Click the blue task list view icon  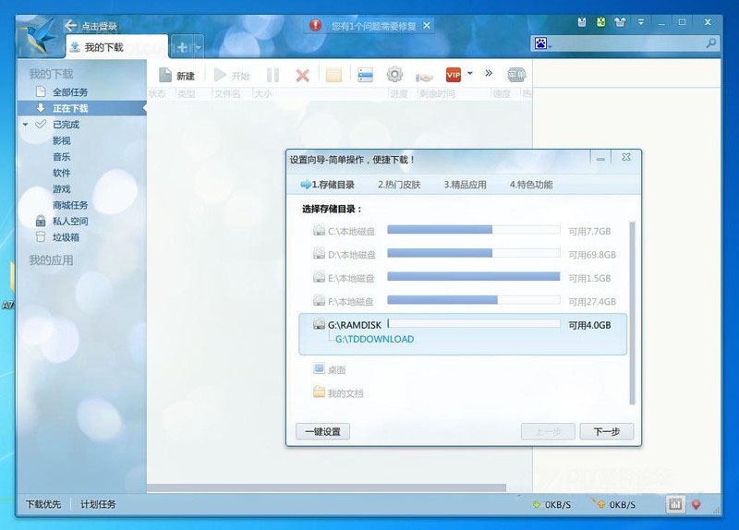coord(365,75)
